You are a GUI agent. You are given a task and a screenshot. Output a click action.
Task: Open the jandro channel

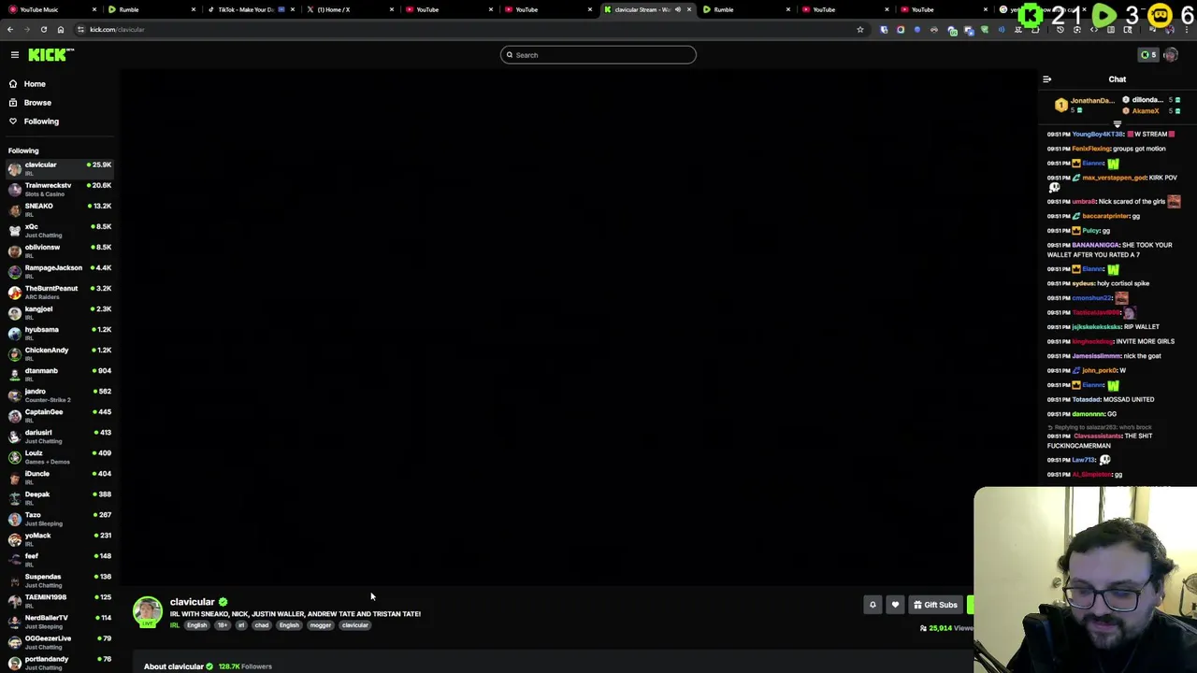(60, 394)
